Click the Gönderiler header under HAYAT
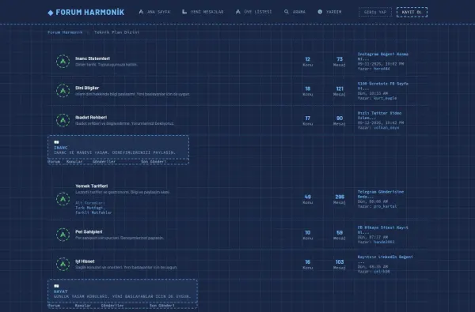The height and width of the screenshot is (312, 475). (x=112, y=306)
